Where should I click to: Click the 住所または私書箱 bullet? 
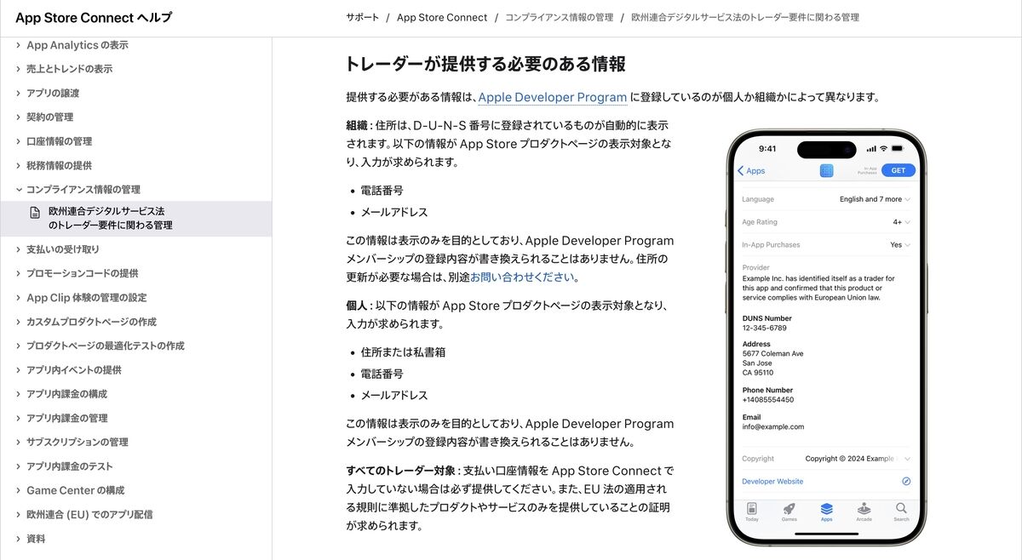pos(403,351)
